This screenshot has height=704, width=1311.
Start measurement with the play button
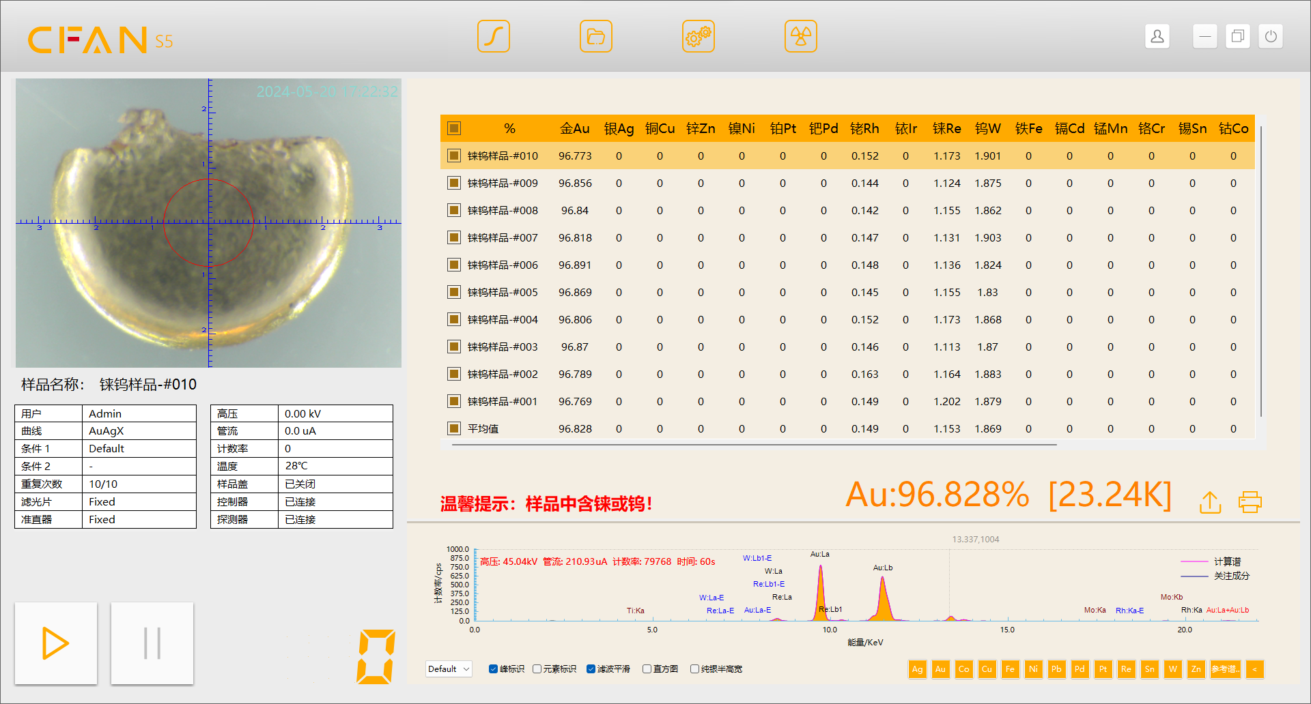[x=56, y=643]
